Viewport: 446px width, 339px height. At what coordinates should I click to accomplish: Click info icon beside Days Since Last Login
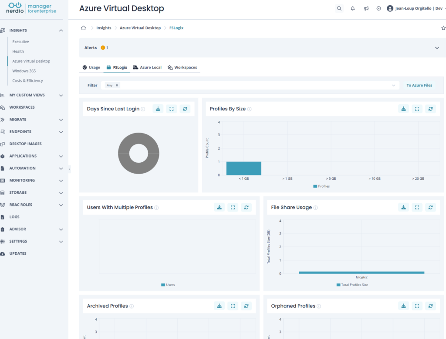click(x=143, y=109)
